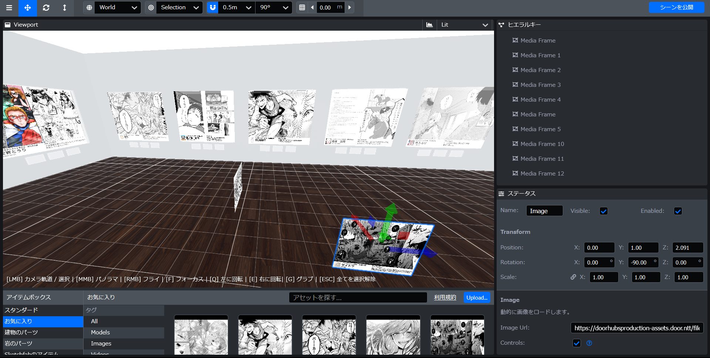Select the rotate tool icon
The height and width of the screenshot is (358, 710).
pyautogui.click(x=46, y=8)
